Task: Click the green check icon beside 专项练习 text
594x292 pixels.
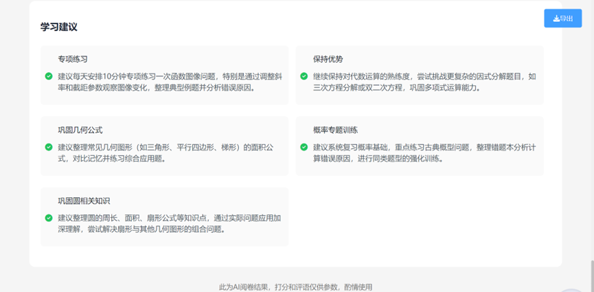Action: 49,76
